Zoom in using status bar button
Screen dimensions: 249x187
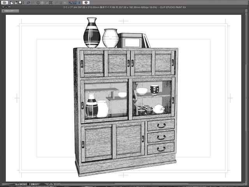click(x=25, y=184)
